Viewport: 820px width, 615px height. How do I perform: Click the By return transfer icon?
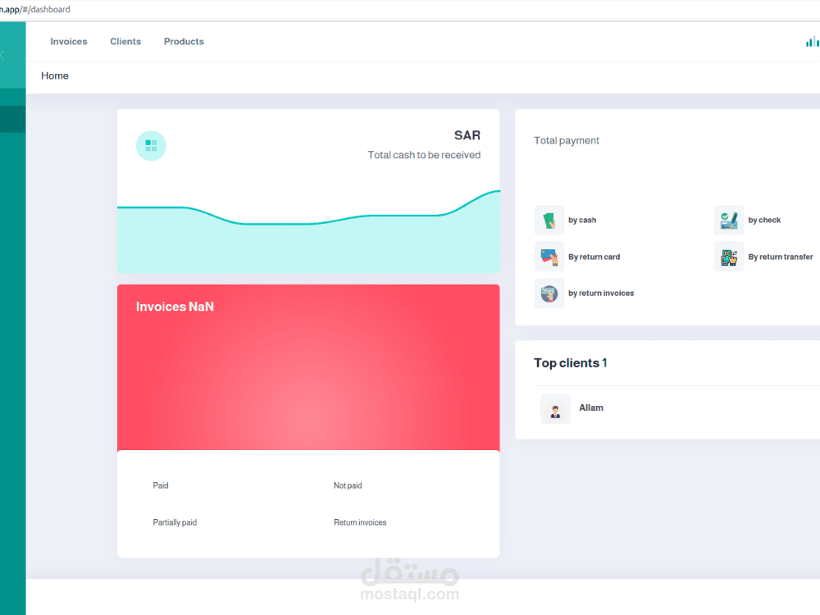729,256
